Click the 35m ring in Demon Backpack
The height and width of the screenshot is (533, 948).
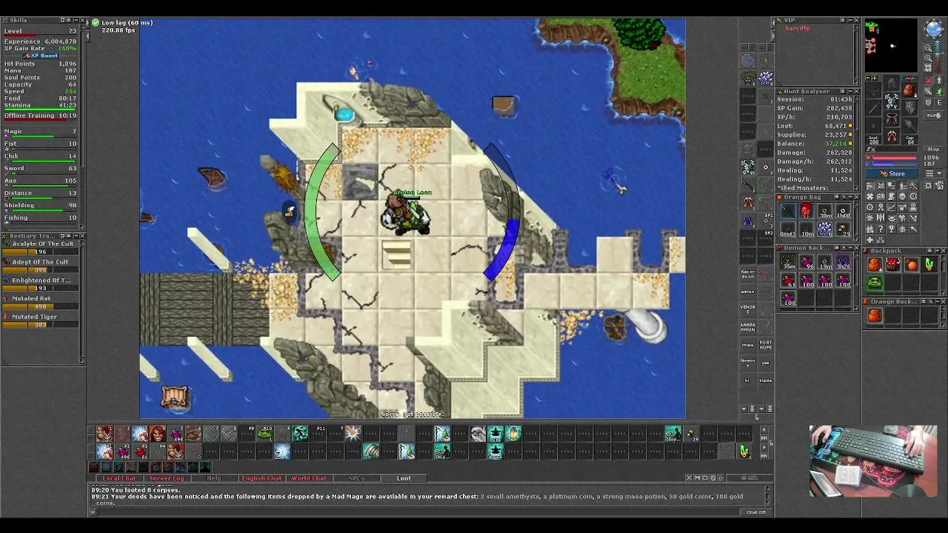pos(789,263)
